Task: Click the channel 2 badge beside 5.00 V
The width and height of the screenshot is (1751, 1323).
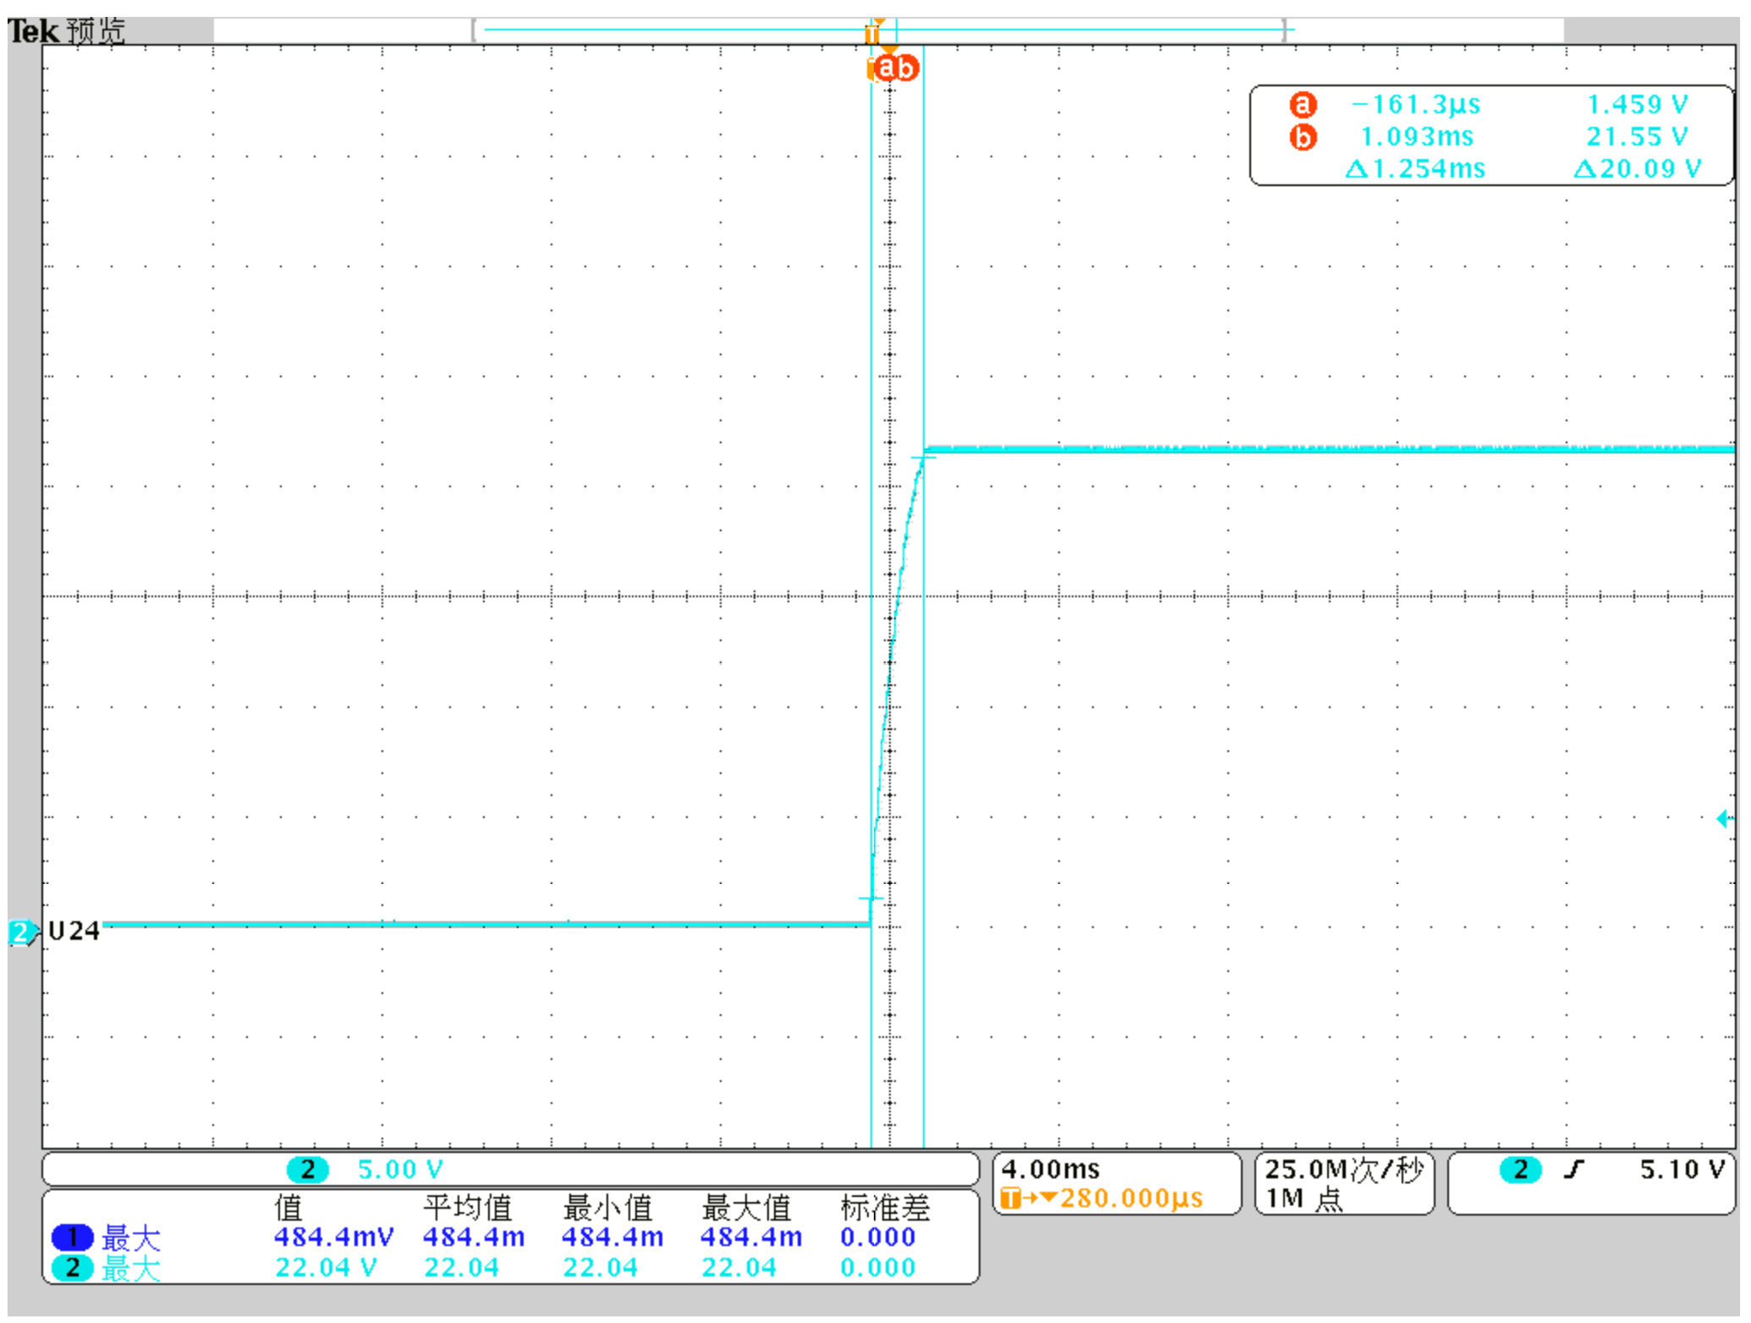Action: (x=308, y=1170)
